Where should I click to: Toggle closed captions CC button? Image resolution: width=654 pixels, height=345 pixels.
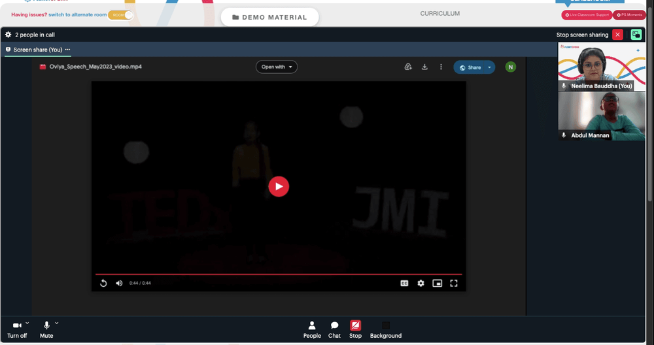coord(404,284)
